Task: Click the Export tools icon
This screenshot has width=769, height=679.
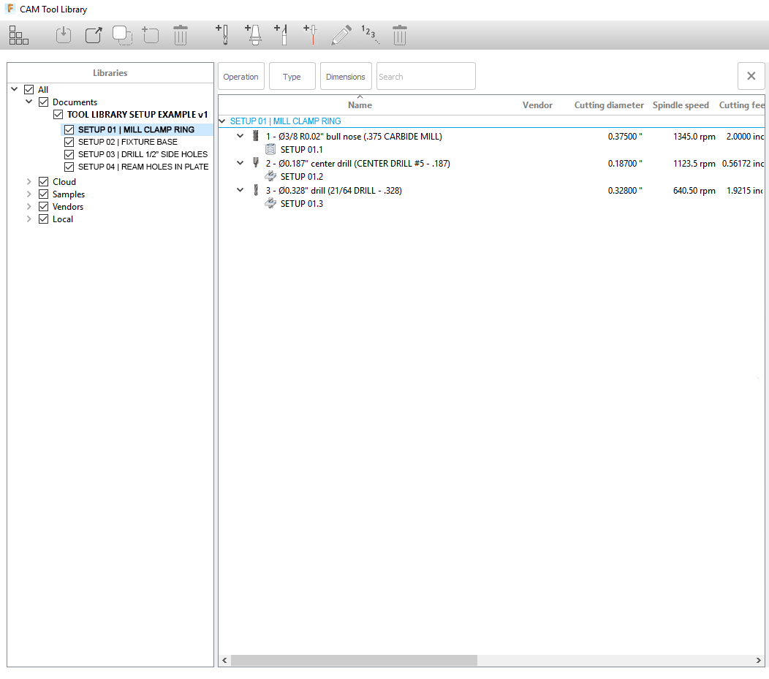Action: [x=93, y=34]
